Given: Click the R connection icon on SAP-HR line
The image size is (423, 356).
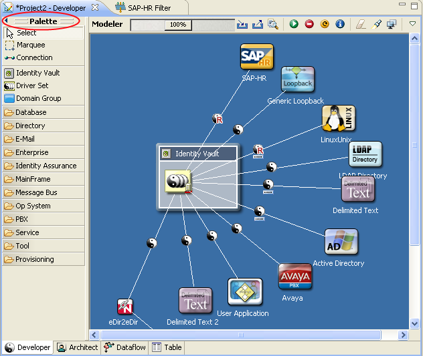Looking at the screenshot, I should [218, 119].
